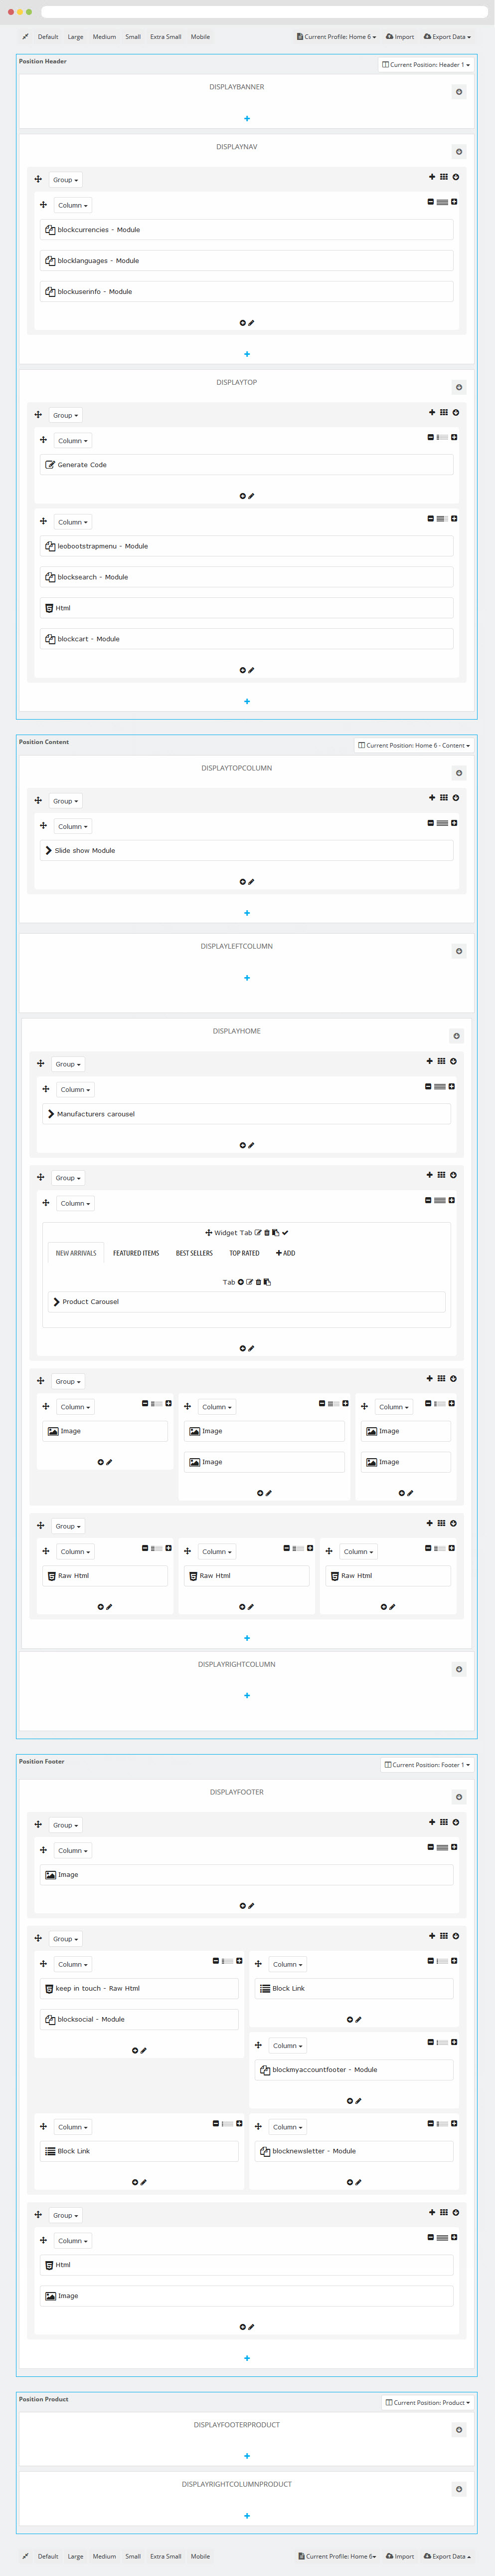Collapse the DISPLAYLEFTCOLUMN hook with its circle button
This screenshot has width=495, height=2576.
(x=459, y=951)
